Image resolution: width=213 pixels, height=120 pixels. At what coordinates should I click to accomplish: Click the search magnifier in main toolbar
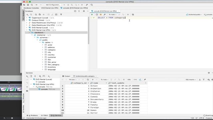click(x=92, y=5)
